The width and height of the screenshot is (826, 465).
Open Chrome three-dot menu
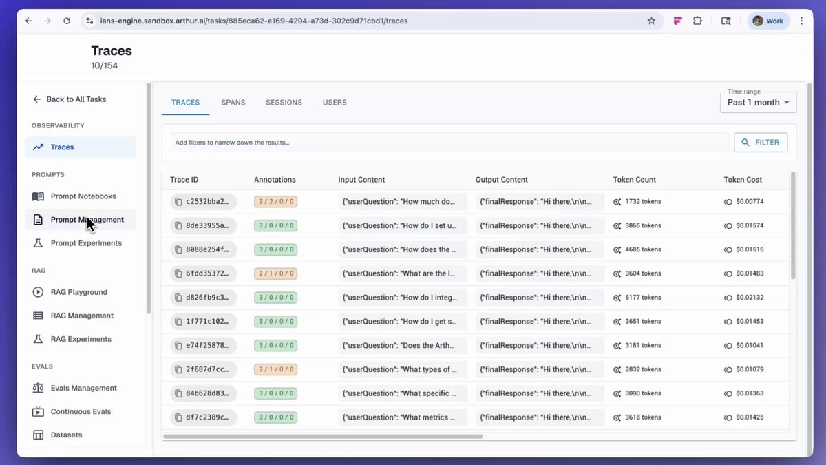801,21
